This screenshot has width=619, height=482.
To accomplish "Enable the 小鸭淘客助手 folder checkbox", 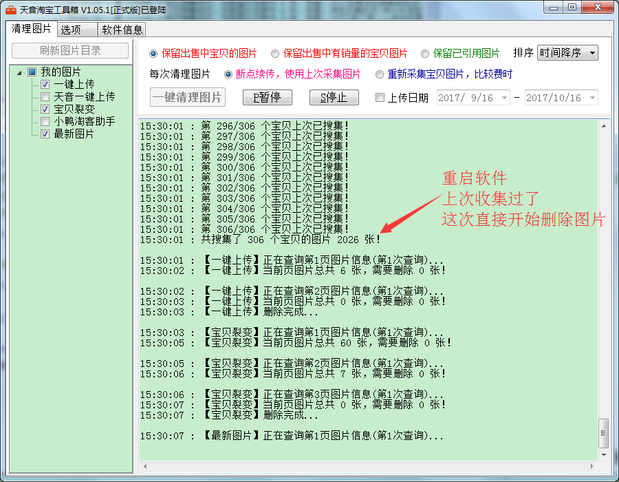I will pos(45,122).
